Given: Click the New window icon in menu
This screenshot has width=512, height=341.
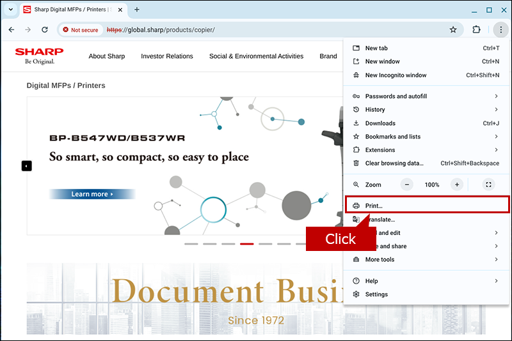Looking at the screenshot, I should click(x=356, y=61).
